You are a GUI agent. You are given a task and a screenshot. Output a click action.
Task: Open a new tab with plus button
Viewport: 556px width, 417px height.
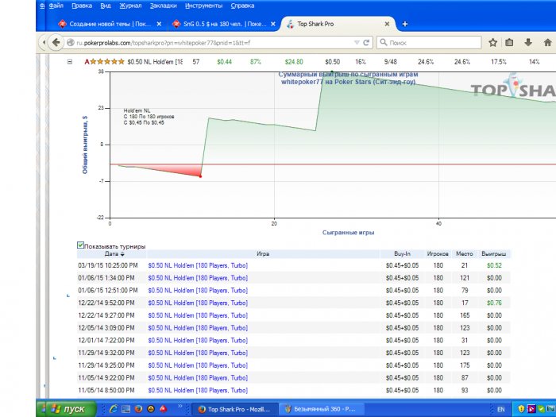pos(405,24)
